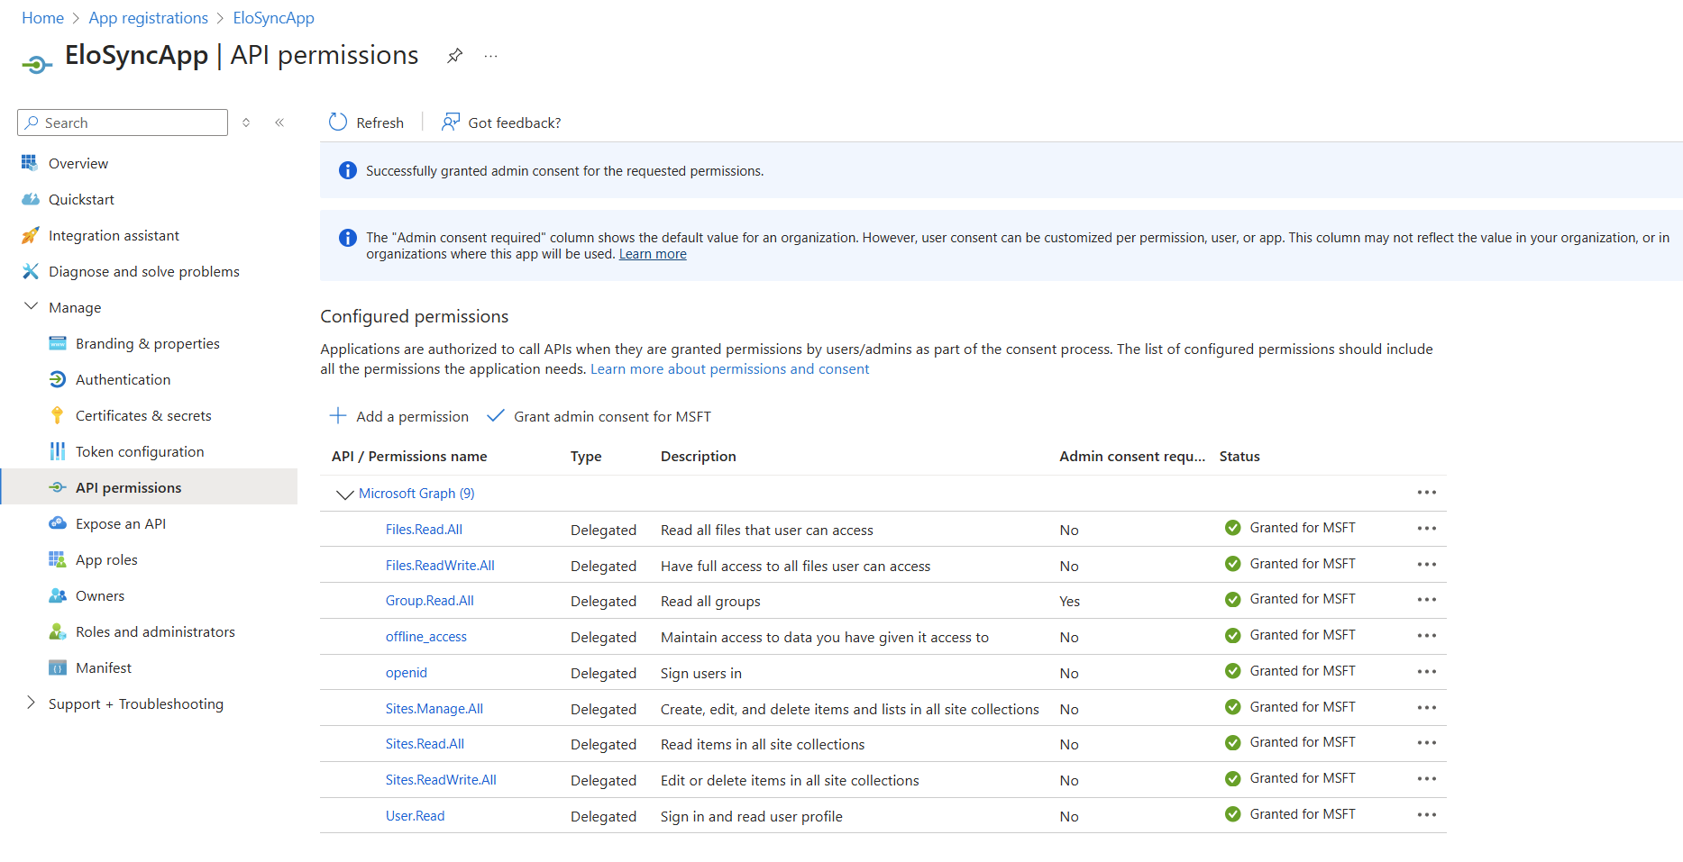1683x862 pixels.
Task: Collapse the Manage section in the sidebar
Action: tap(31, 306)
